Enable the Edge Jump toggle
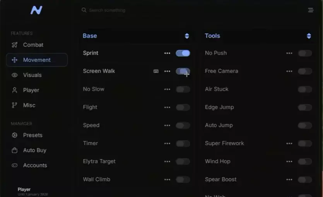 click(x=305, y=107)
